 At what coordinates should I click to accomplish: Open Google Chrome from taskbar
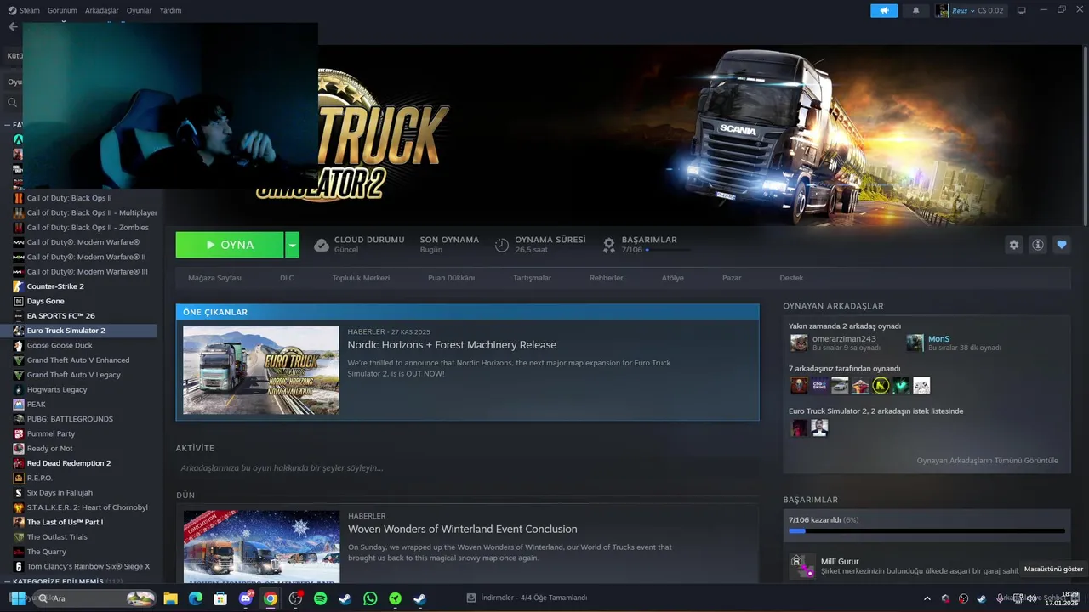[271, 598]
